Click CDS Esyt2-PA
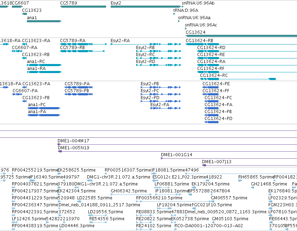Screen dimensions: 297x231 tap(160, 105)
